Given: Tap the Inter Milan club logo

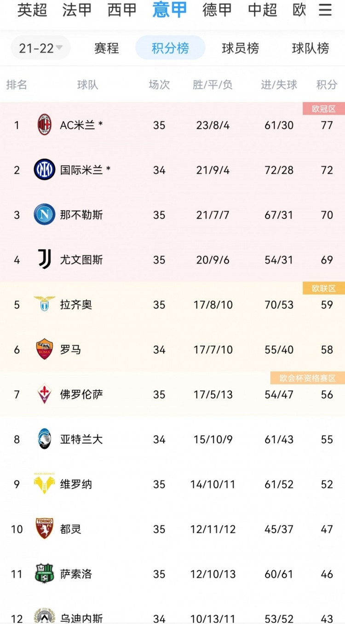Looking at the screenshot, I should pyautogui.click(x=45, y=169).
